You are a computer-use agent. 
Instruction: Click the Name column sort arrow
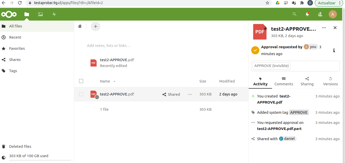[114, 81]
